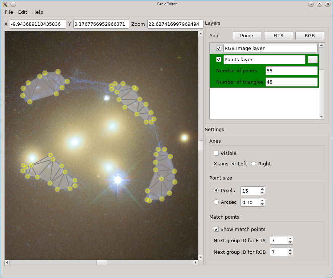Increment Next group ID for FITS
The width and height of the screenshot is (333, 278).
coord(290,239)
